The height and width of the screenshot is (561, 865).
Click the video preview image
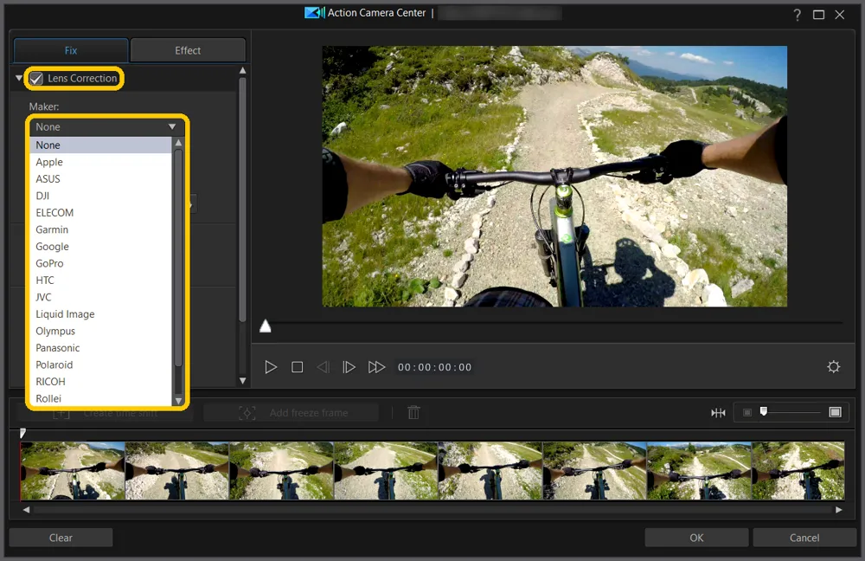(x=554, y=176)
